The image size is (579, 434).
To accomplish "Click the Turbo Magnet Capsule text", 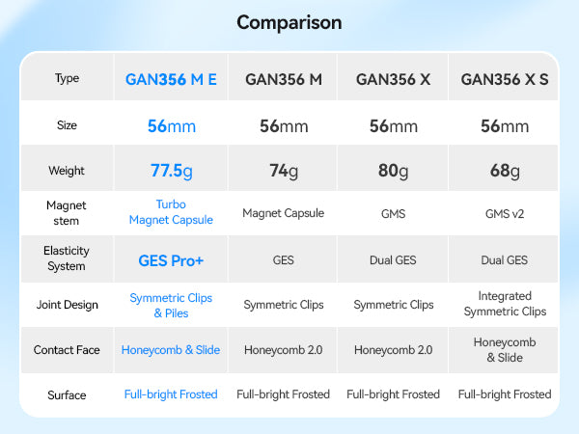I will [x=171, y=212].
